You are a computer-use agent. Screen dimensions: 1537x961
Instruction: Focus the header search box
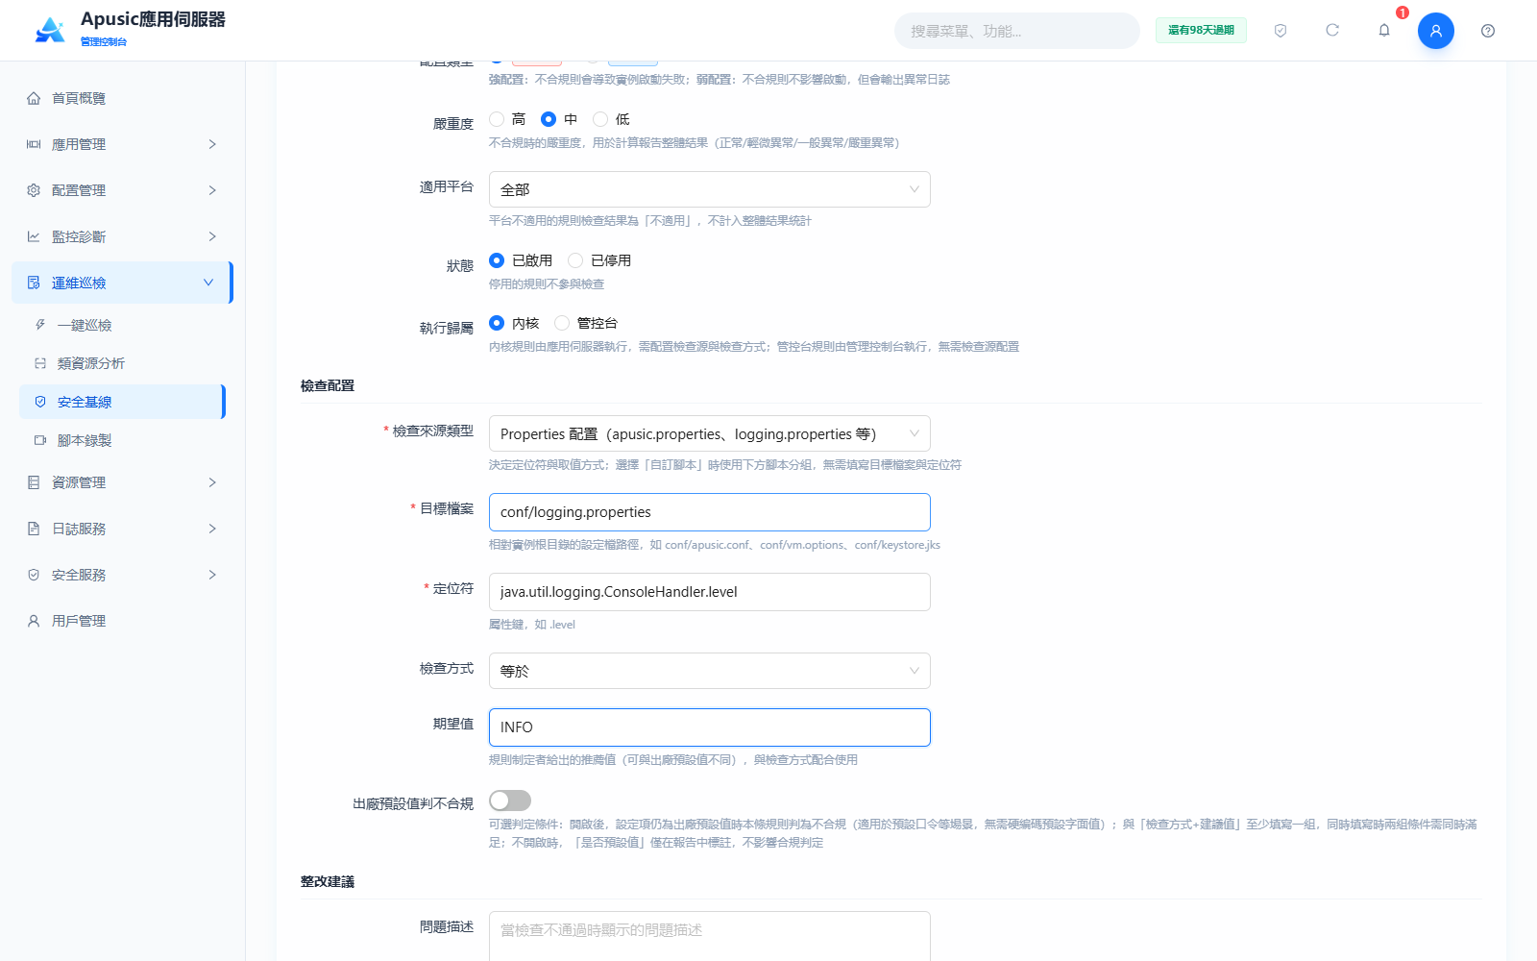(1017, 31)
